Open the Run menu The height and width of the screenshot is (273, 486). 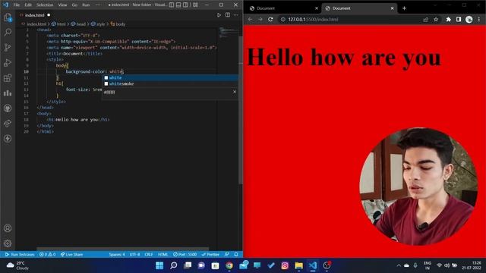click(x=86, y=5)
